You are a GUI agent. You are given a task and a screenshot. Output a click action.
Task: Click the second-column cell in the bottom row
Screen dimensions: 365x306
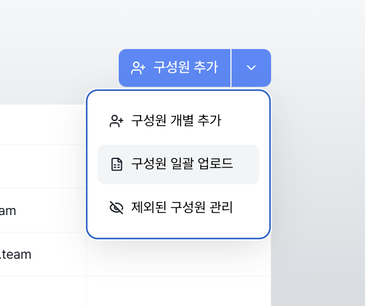pyautogui.click(x=177, y=291)
